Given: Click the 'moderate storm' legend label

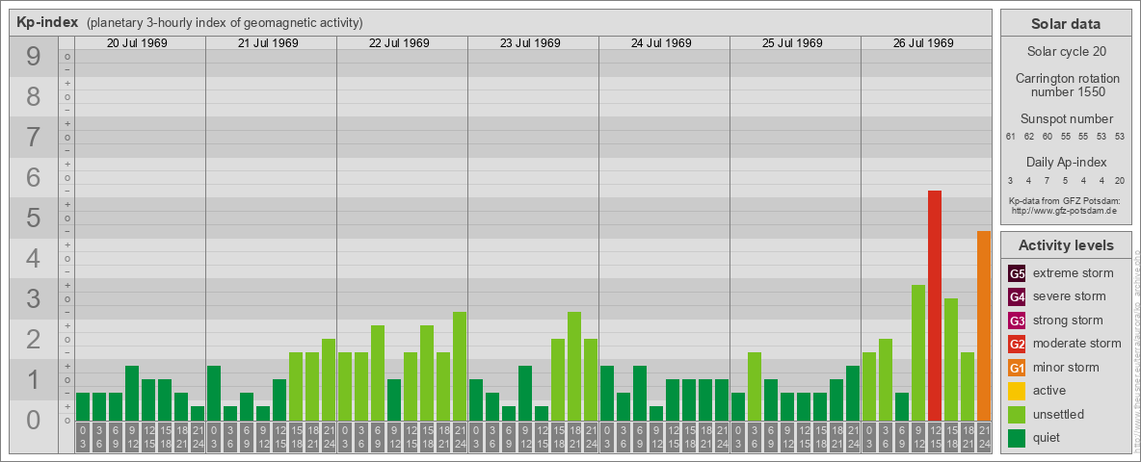Looking at the screenshot, I should click(1077, 345).
